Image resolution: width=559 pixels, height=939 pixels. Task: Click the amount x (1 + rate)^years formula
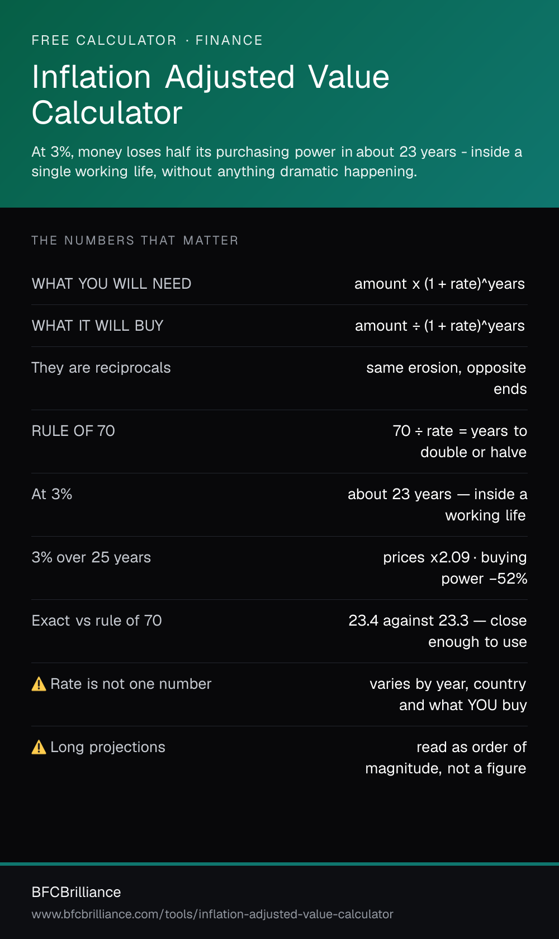point(439,284)
